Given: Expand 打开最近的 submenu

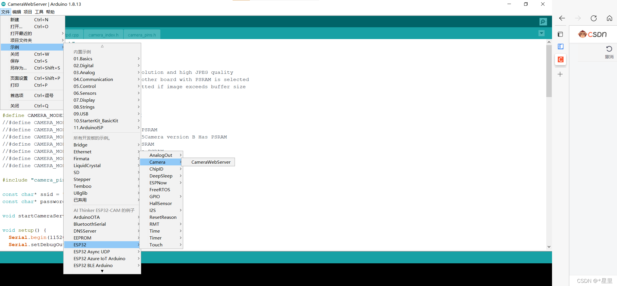Looking at the screenshot, I should pyautogui.click(x=32, y=33).
